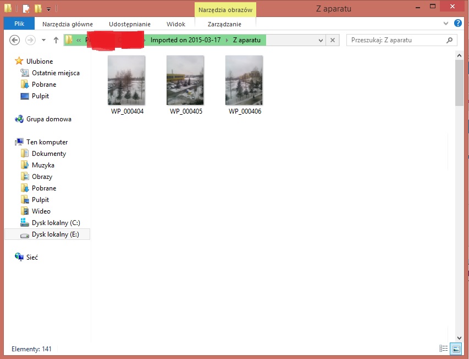Image resolution: width=469 pixels, height=359 pixels.
Task: Expand the ribbon with the chevron
Action: point(446,24)
